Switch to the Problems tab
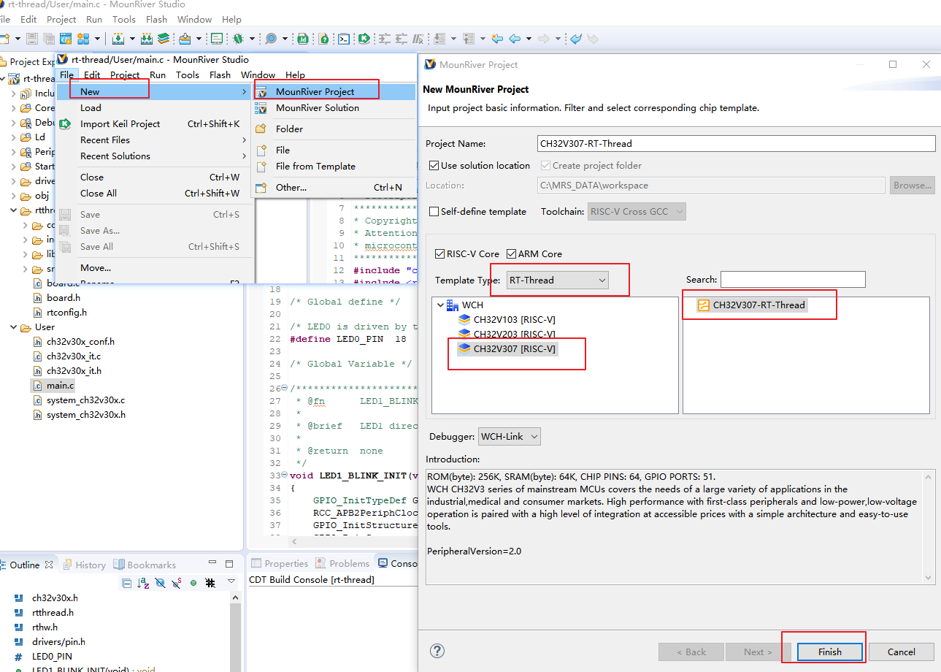 pos(342,563)
